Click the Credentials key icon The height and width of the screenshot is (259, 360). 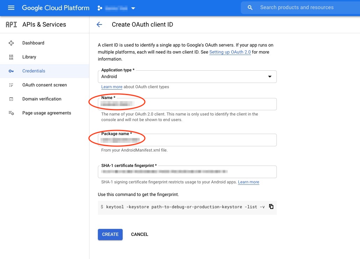[11, 71]
